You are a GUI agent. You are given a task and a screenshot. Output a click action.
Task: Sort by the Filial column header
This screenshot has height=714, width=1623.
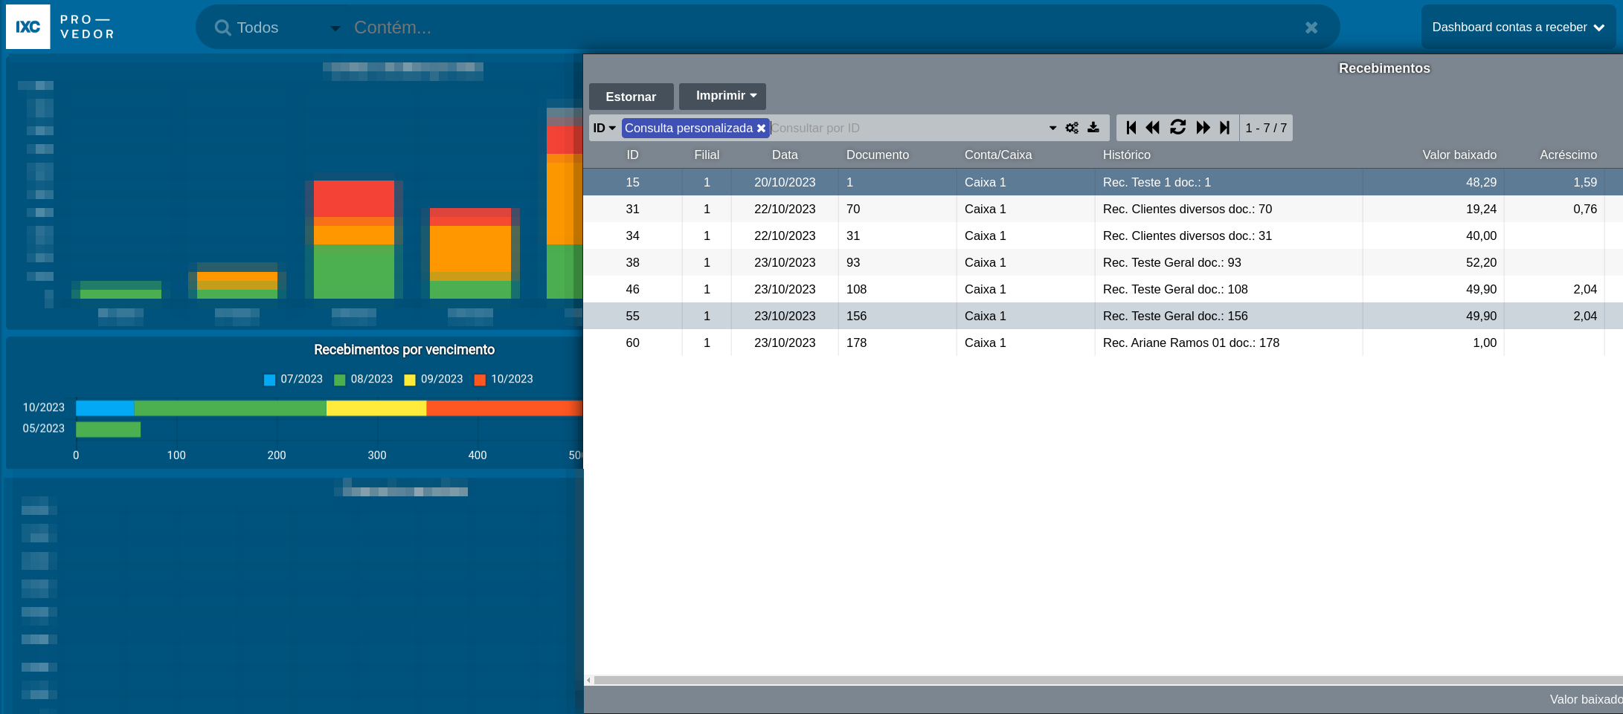coord(707,155)
